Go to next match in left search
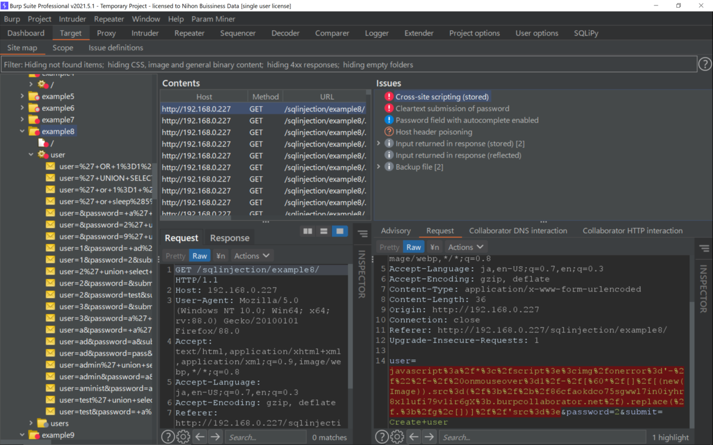 coord(215,437)
